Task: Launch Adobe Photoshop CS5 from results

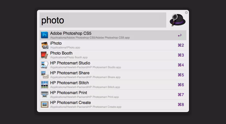Action: (113, 35)
